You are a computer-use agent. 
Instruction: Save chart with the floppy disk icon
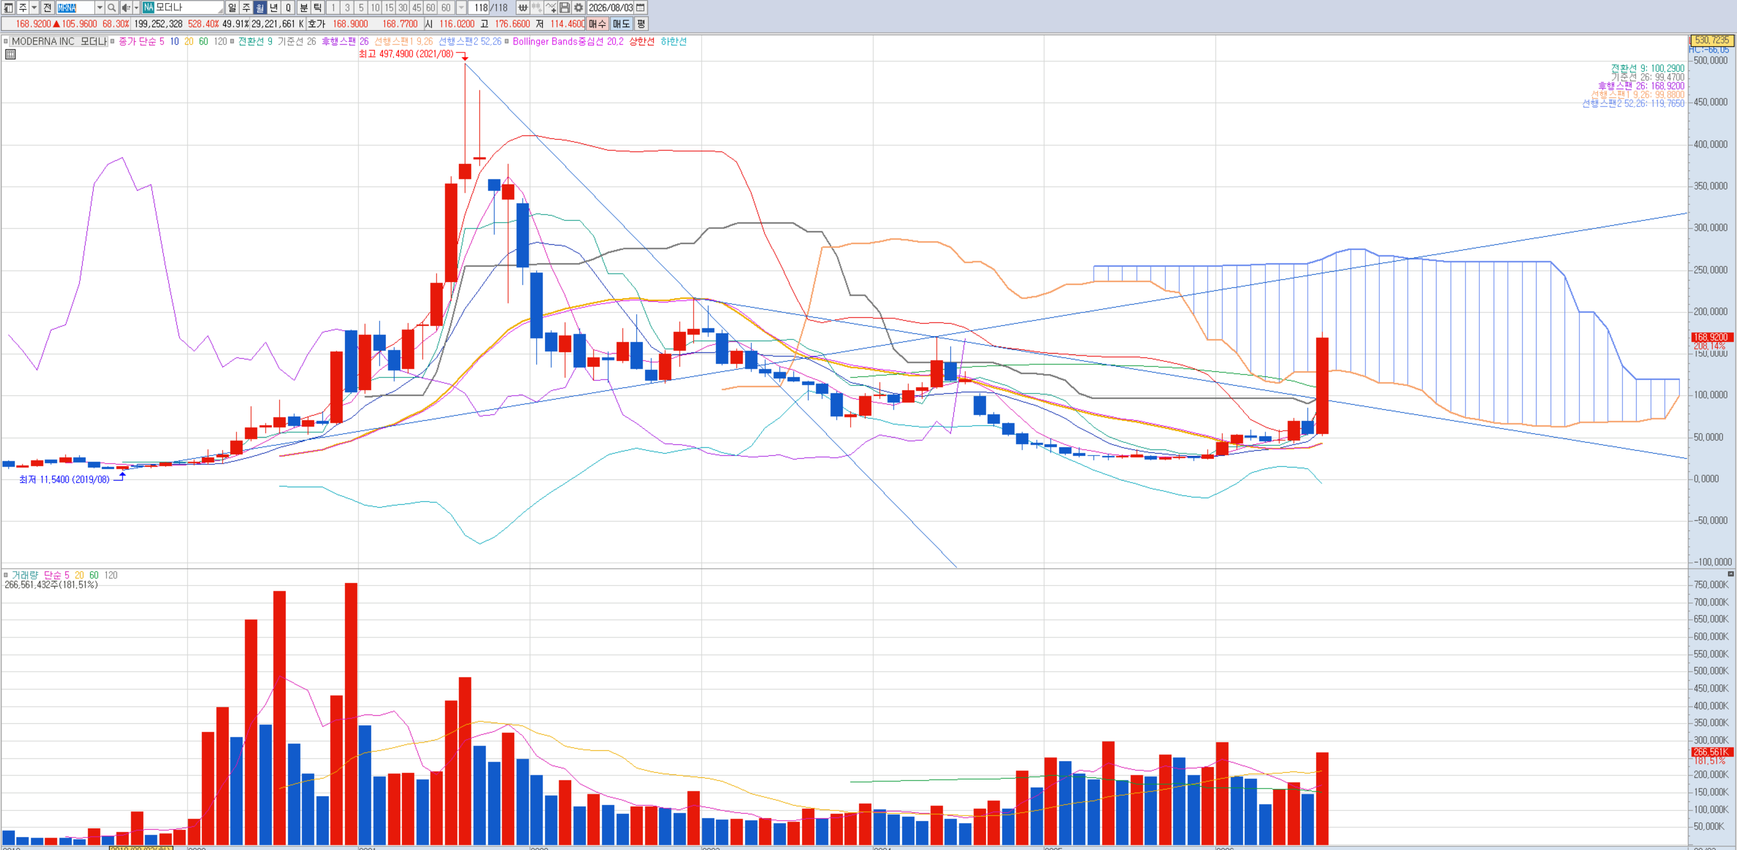click(565, 7)
